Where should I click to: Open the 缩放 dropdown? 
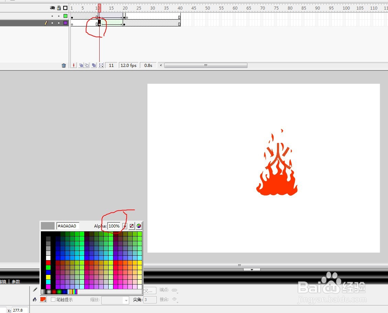[115, 300]
